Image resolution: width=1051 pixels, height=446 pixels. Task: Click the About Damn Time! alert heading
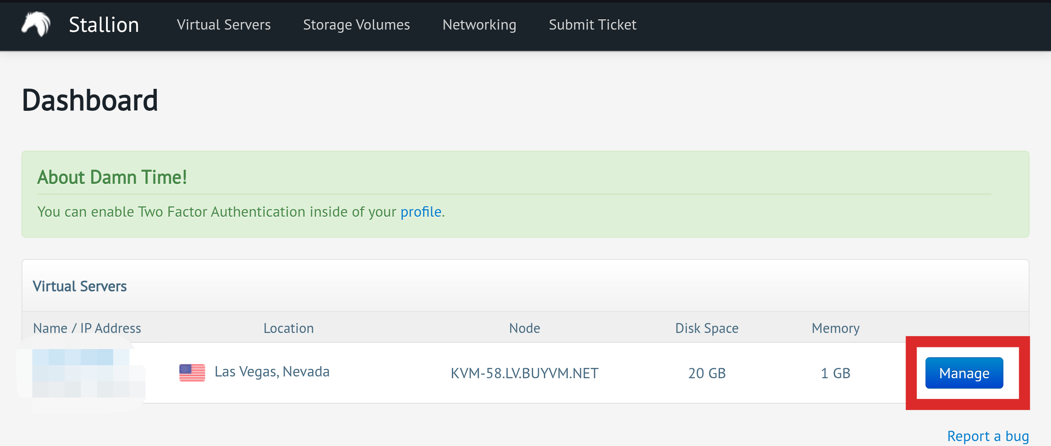coord(112,177)
